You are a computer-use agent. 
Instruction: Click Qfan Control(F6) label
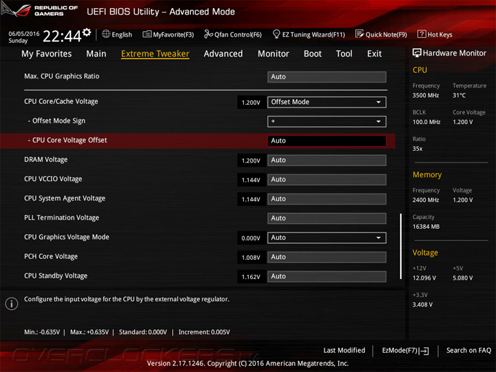click(238, 34)
